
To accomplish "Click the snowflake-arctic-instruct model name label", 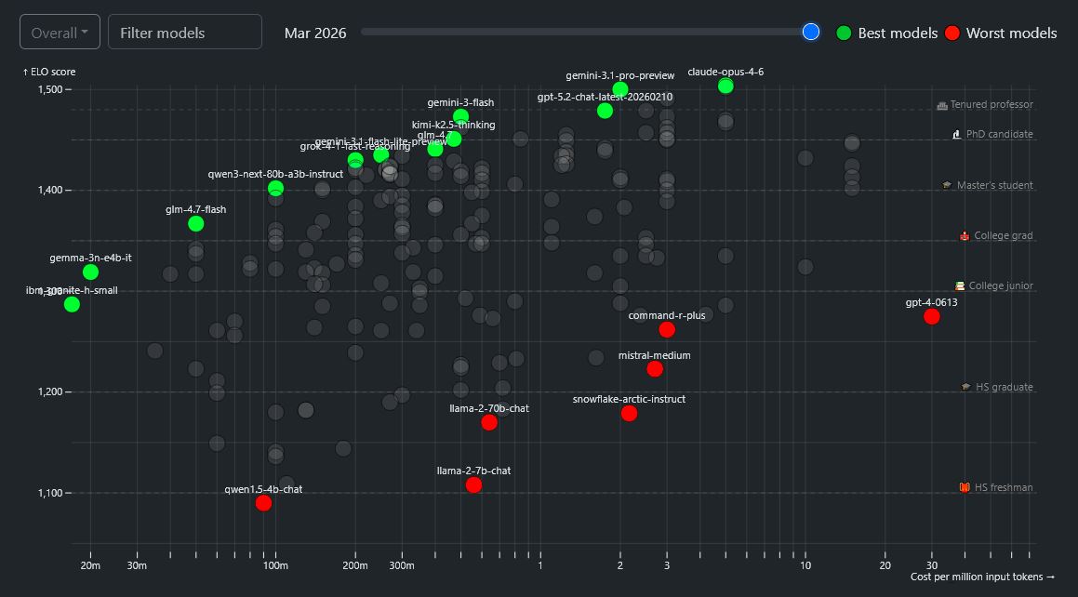I will pyautogui.click(x=629, y=399).
